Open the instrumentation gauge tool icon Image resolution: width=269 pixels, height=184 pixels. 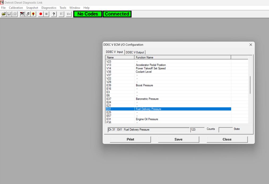[x=22, y=14]
